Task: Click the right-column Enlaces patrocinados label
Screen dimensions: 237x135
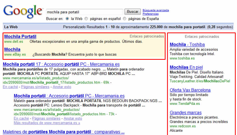Action: (202, 37)
